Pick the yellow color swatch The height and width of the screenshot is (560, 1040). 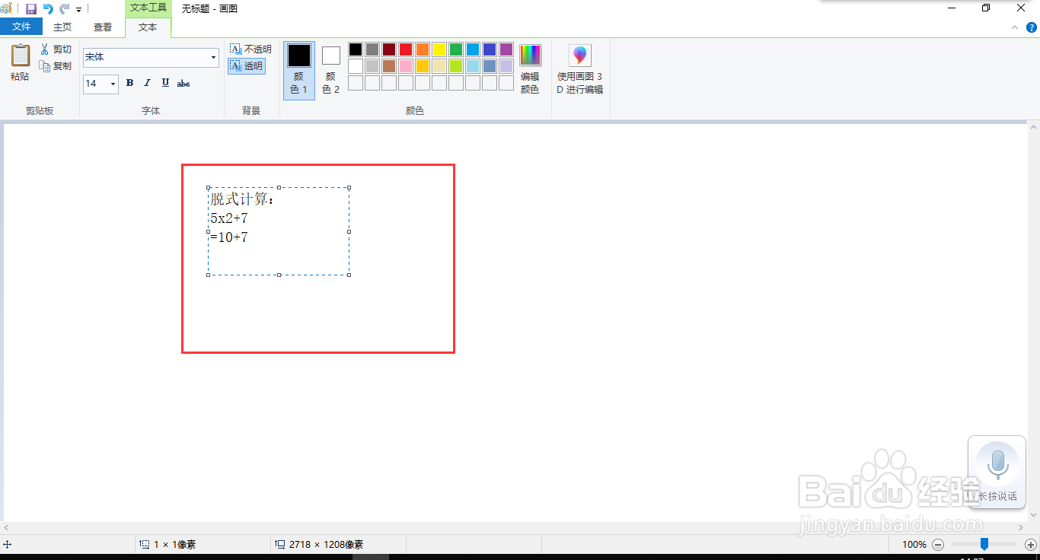tap(439, 49)
